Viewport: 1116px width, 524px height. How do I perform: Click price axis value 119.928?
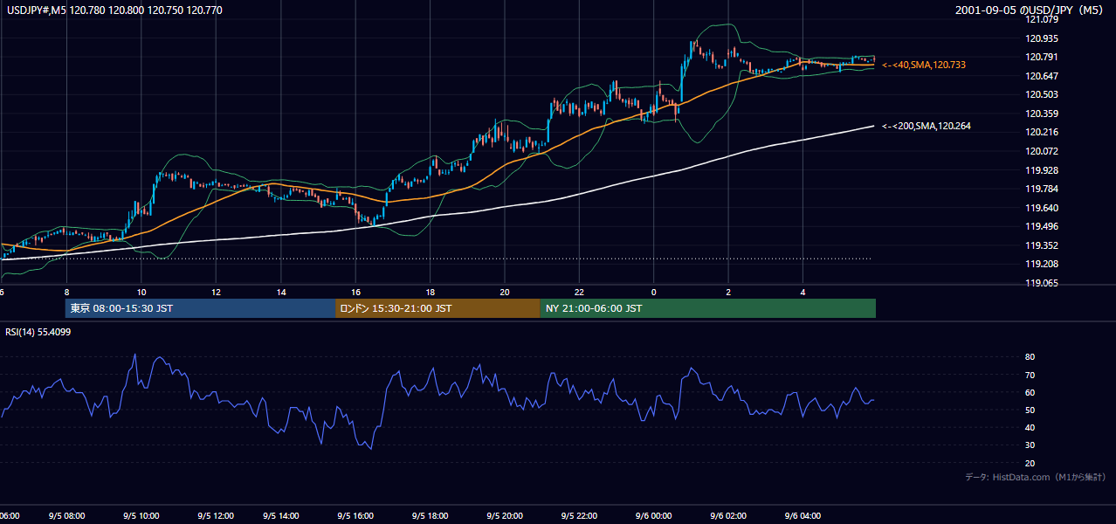click(x=1043, y=170)
